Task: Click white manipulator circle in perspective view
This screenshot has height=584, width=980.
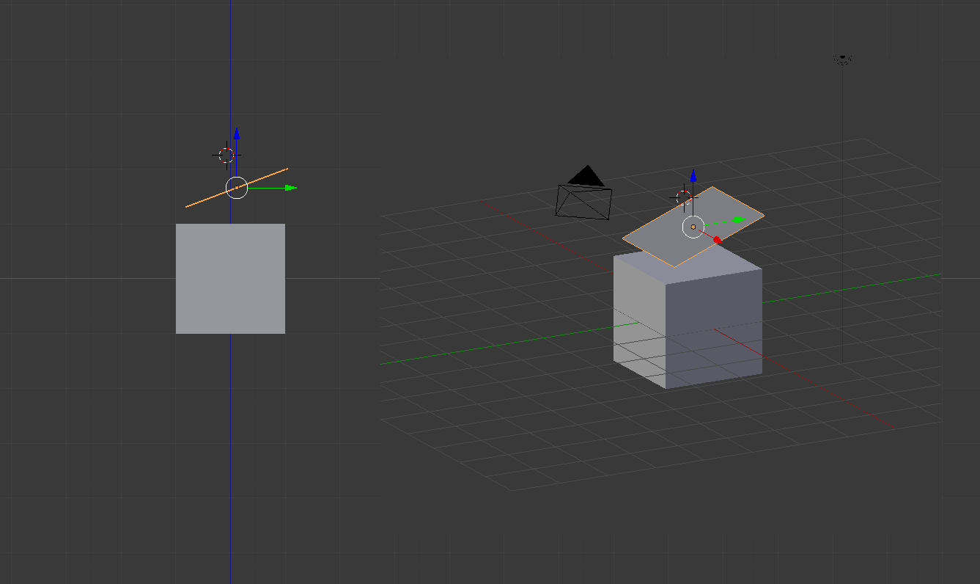Action: (693, 227)
